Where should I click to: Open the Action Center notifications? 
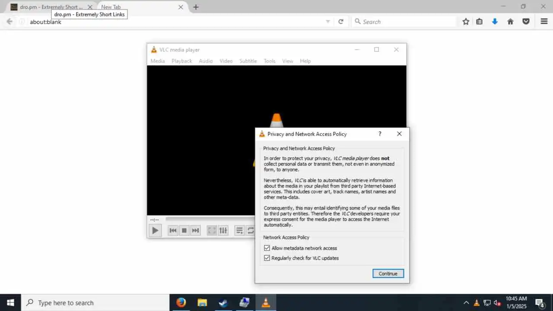(x=540, y=303)
